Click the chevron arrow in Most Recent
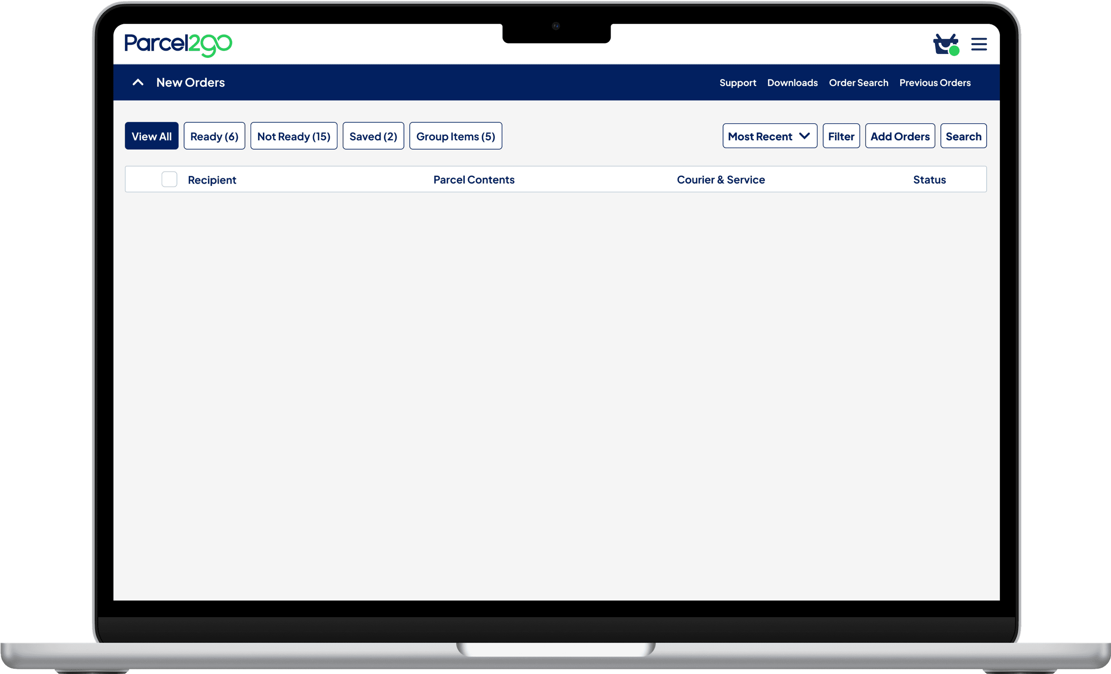 point(804,136)
